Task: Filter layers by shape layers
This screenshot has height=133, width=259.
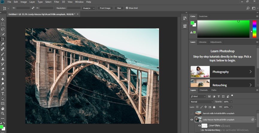Action: pos(223,97)
